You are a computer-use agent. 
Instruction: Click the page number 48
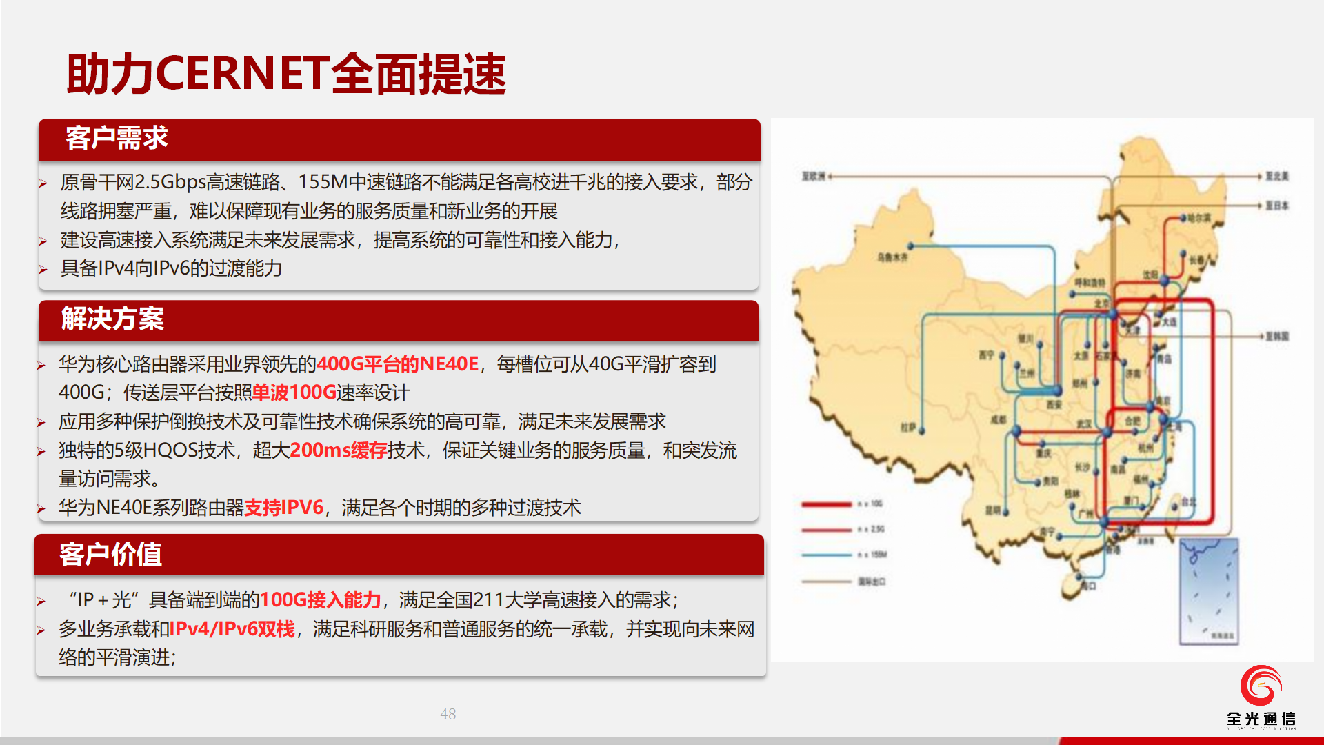point(448,714)
